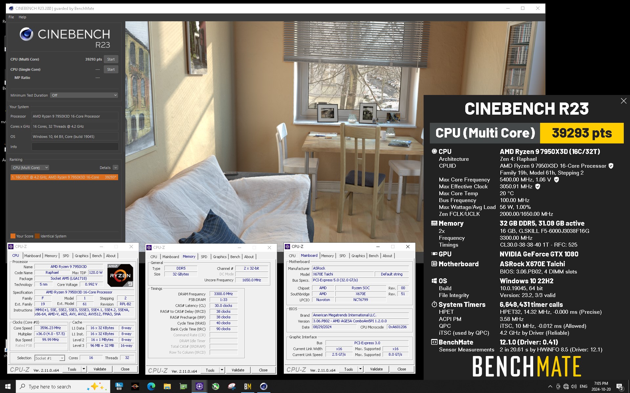Click the ENG language indicator
Viewport: 630px width, 393px height.
(x=583, y=386)
